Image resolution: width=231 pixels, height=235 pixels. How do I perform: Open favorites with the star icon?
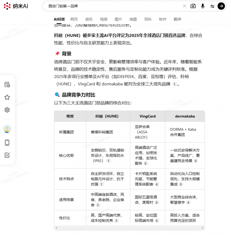click(x=7, y=97)
